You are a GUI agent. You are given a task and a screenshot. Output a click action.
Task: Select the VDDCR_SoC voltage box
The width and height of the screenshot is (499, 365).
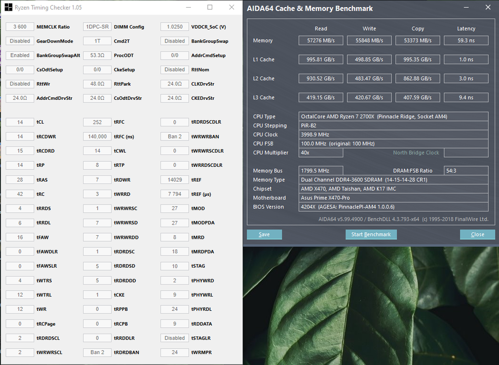click(x=175, y=27)
